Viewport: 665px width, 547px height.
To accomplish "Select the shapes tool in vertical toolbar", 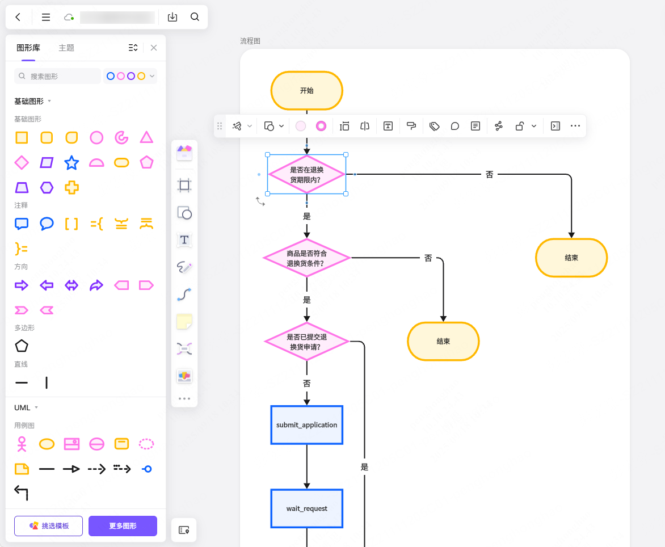I will 184,213.
